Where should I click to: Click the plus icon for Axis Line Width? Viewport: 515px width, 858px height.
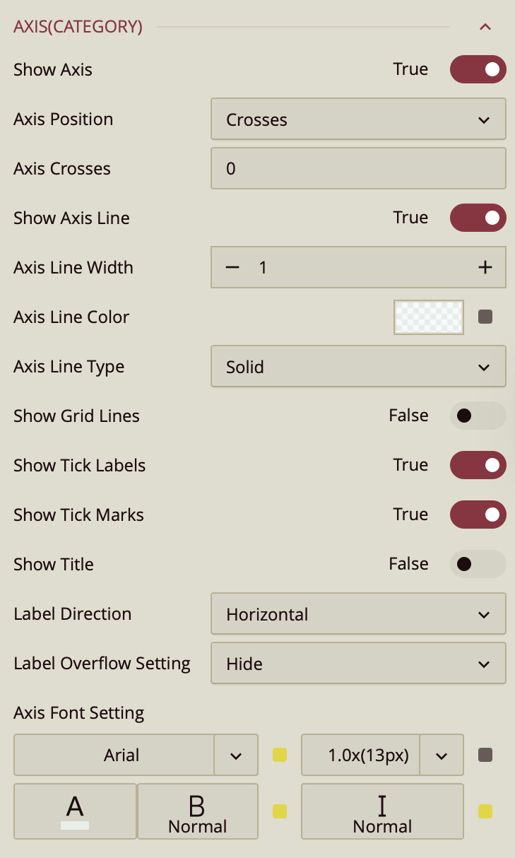(485, 267)
